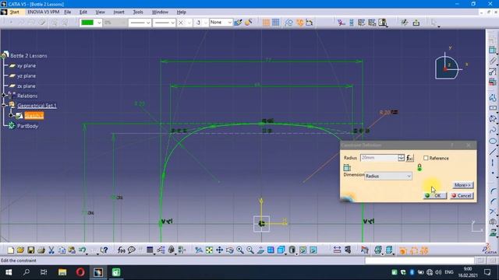Click the Zoom In magnifier
The height and width of the screenshot is (280, 499).
pyautogui.click(x=240, y=250)
